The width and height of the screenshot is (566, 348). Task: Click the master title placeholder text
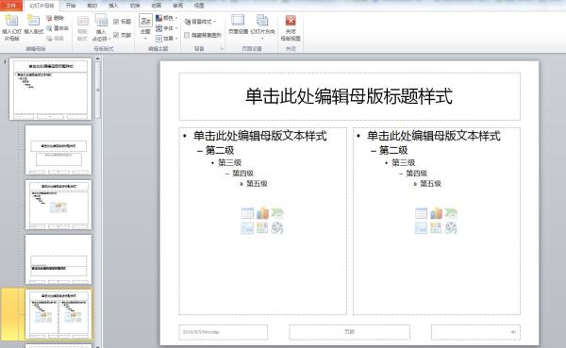pos(349,96)
